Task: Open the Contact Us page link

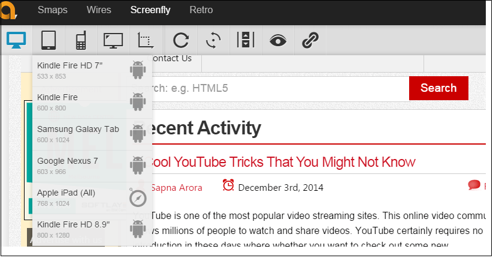Action: (171, 59)
